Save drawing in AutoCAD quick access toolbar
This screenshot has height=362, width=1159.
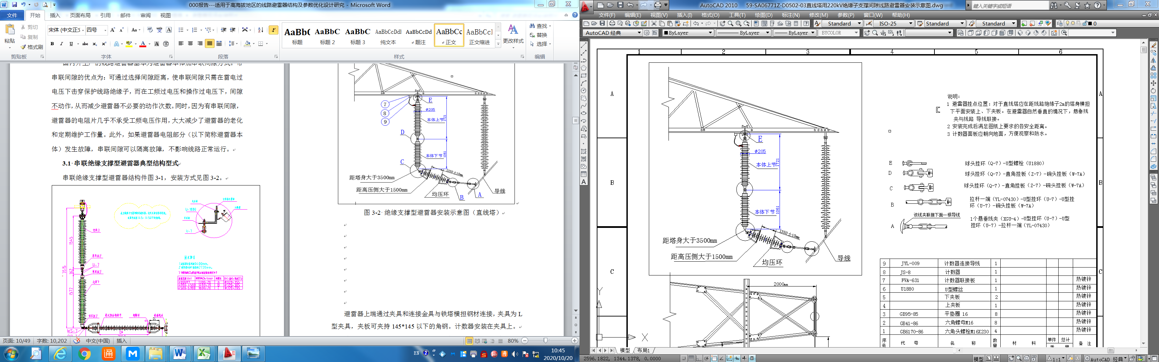coord(620,5)
